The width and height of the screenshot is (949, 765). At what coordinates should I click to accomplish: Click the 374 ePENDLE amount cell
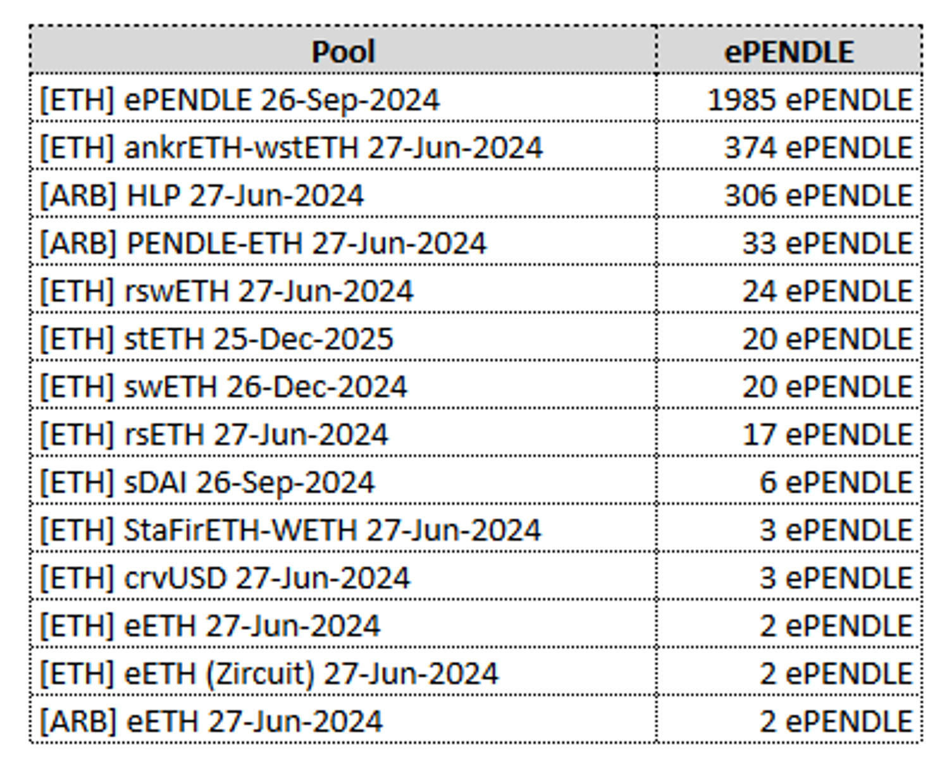(818, 148)
